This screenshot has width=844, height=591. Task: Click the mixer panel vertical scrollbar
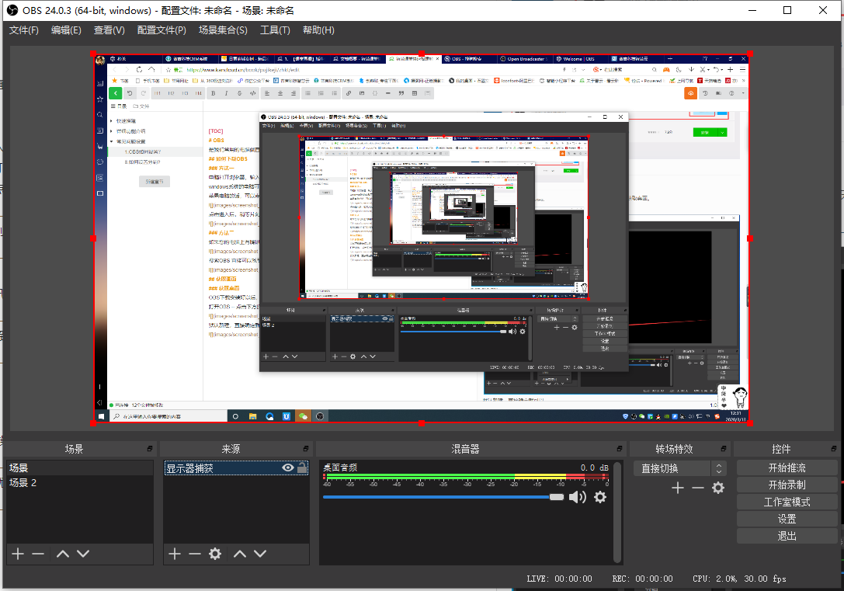pyautogui.click(x=618, y=511)
